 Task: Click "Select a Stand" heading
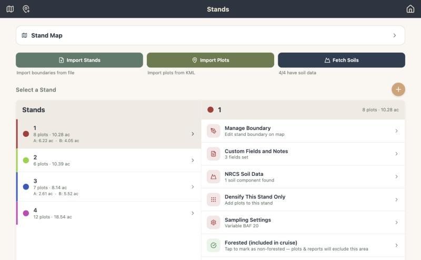point(36,89)
